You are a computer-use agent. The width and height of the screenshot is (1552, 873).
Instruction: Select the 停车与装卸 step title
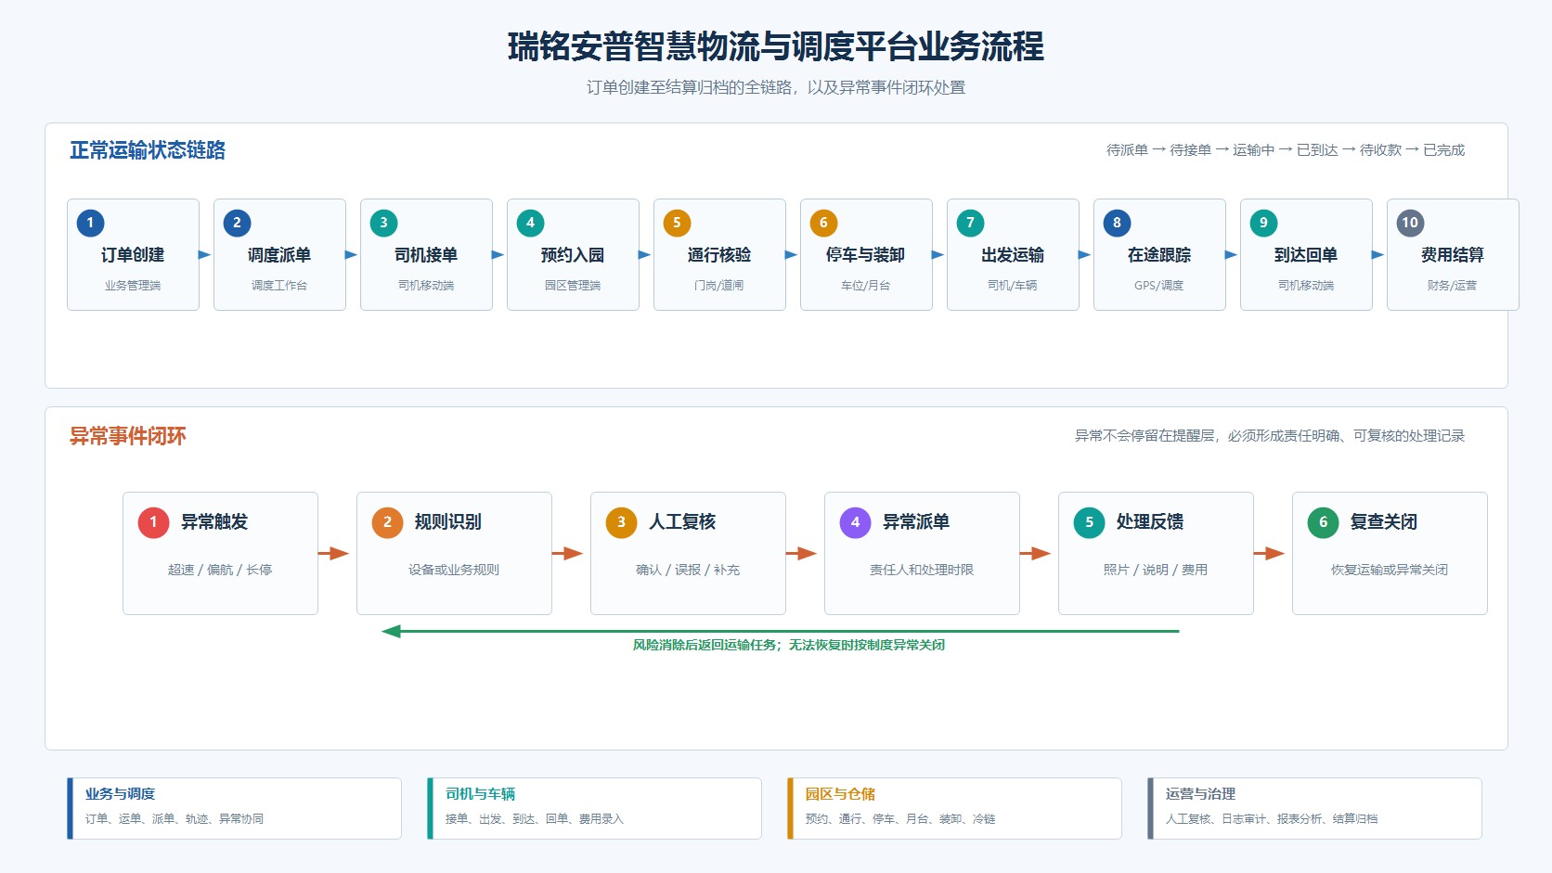(866, 255)
